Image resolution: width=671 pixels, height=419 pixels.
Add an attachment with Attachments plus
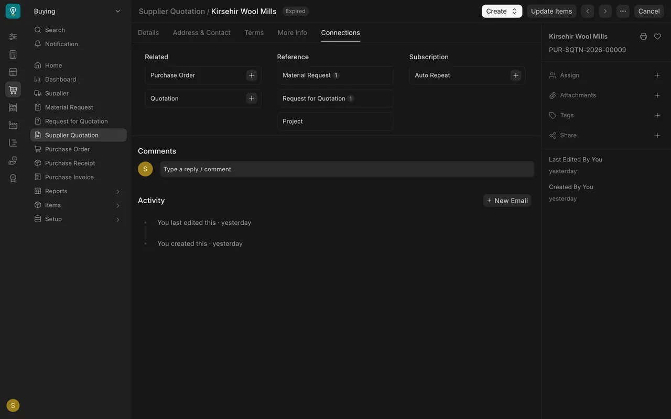(x=657, y=95)
